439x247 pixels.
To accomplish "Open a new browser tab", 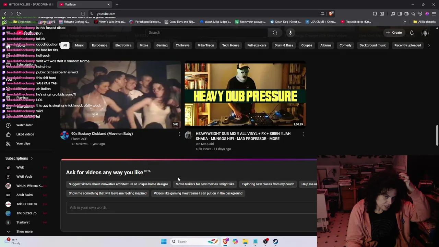I will [117, 4].
